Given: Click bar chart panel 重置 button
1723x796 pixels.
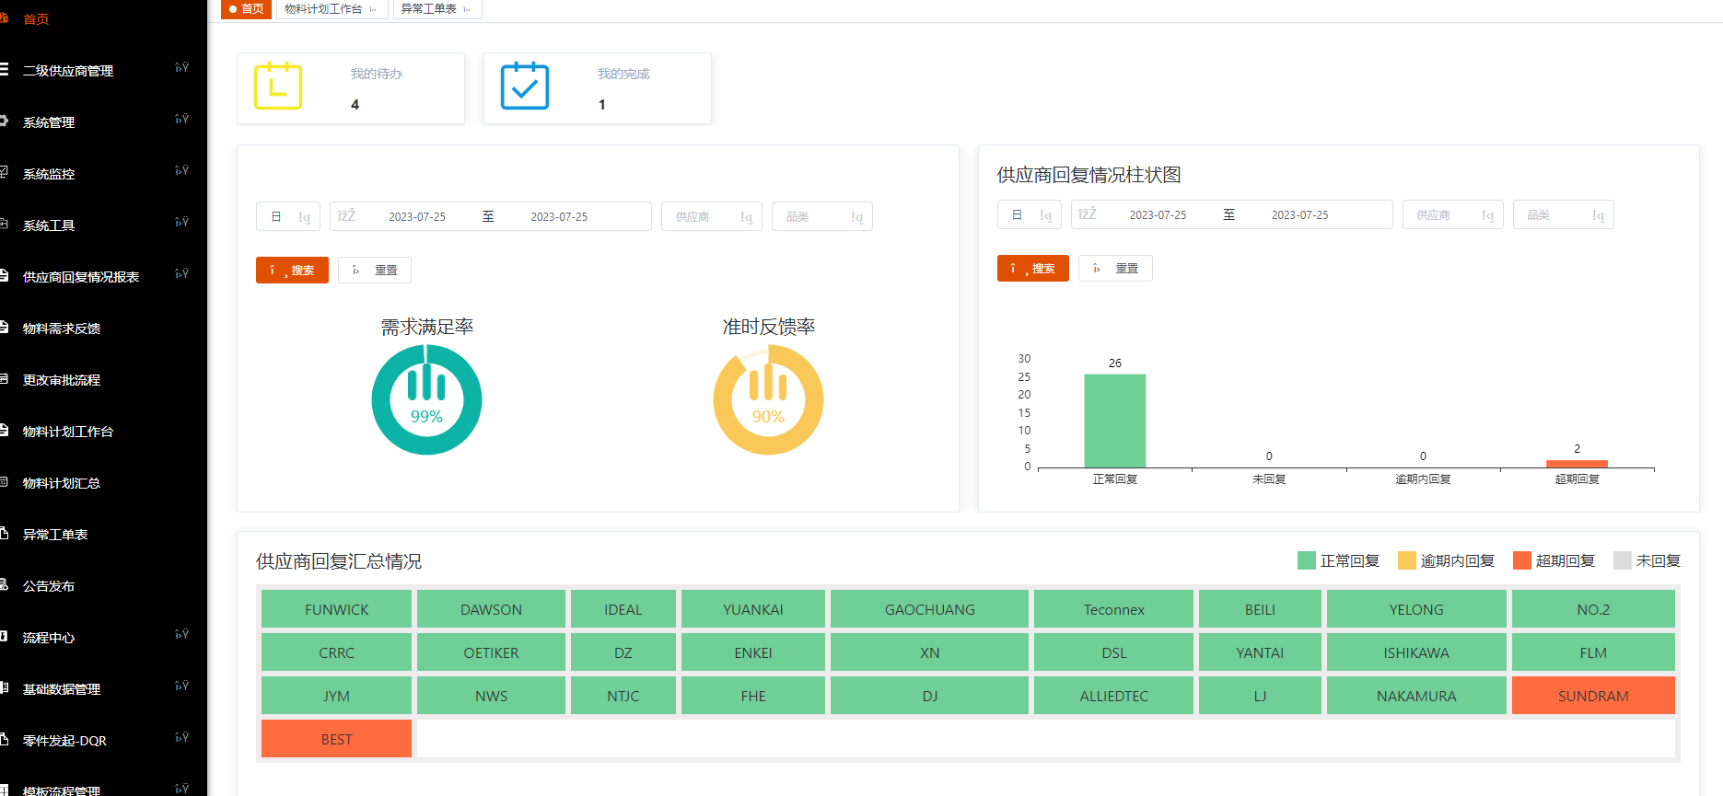Looking at the screenshot, I should pyautogui.click(x=1115, y=268).
